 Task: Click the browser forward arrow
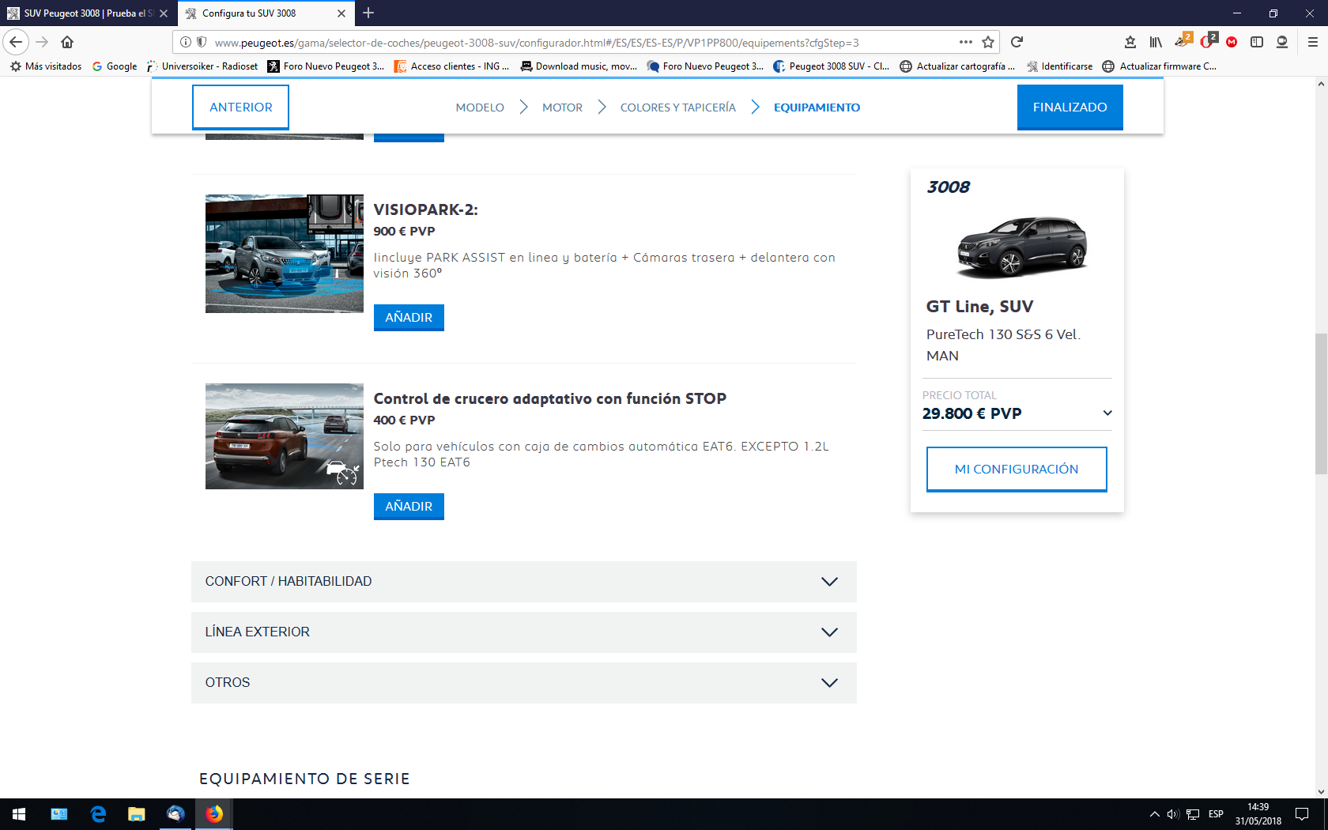43,42
